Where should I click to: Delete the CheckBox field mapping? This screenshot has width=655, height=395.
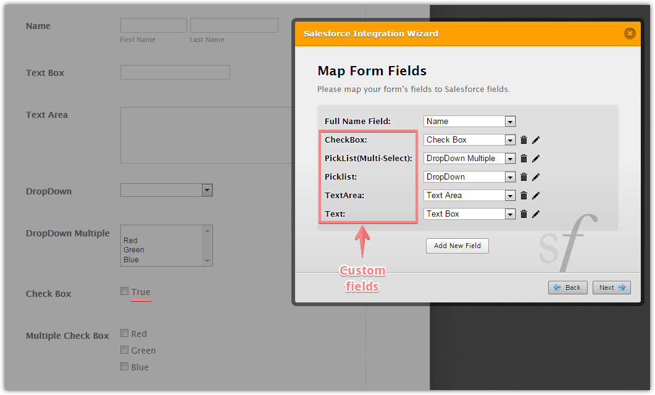[x=524, y=140]
